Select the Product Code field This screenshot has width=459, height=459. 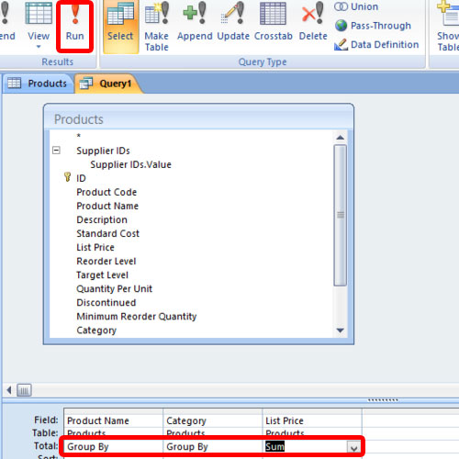(x=106, y=192)
